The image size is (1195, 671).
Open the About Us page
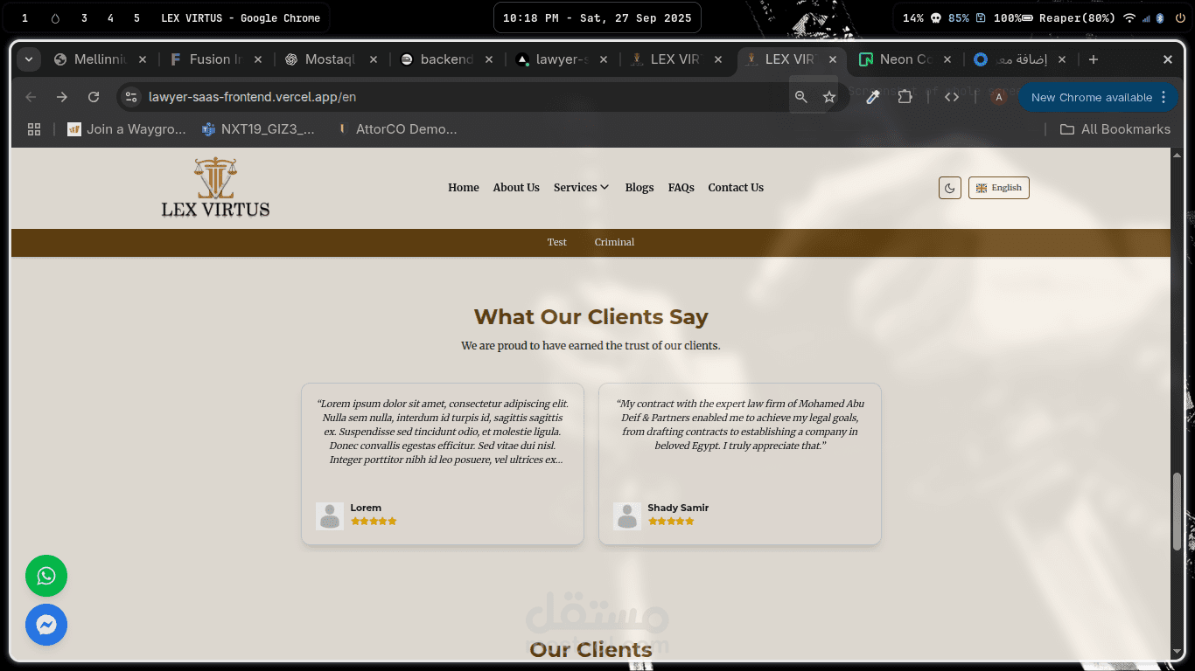coord(516,188)
